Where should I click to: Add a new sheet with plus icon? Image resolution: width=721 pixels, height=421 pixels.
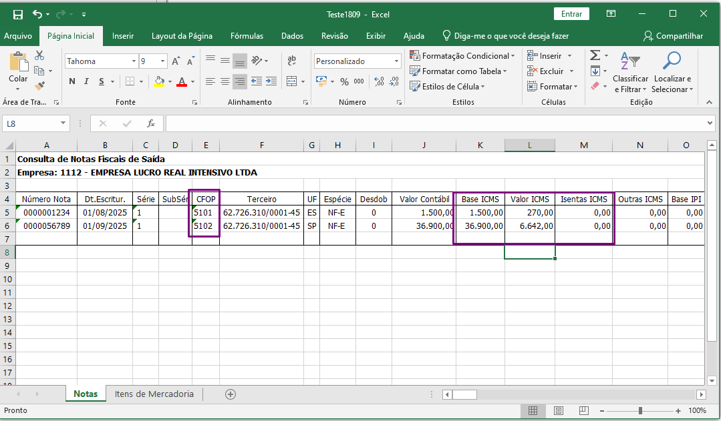[x=231, y=394]
